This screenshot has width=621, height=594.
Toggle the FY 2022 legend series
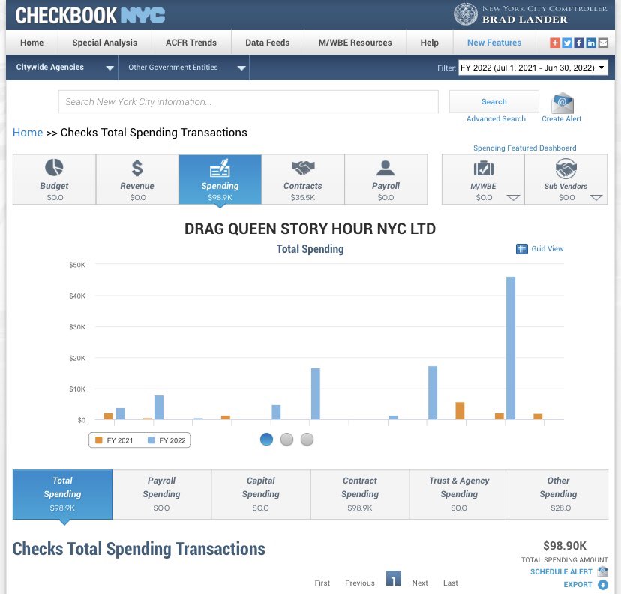click(166, 440)
